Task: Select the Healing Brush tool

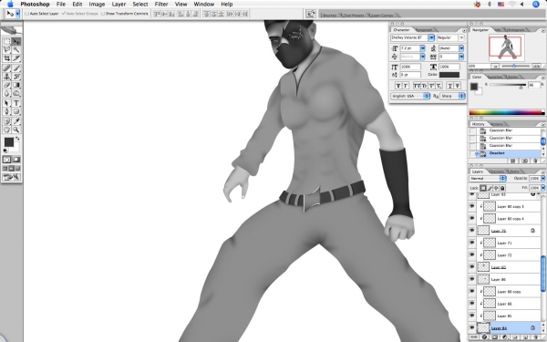Action: pos(6,68)
